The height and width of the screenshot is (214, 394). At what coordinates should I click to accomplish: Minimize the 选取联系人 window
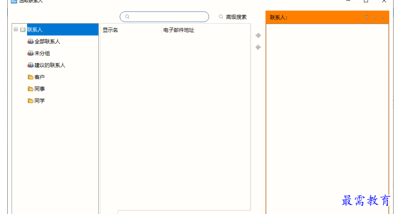[348, 1]
